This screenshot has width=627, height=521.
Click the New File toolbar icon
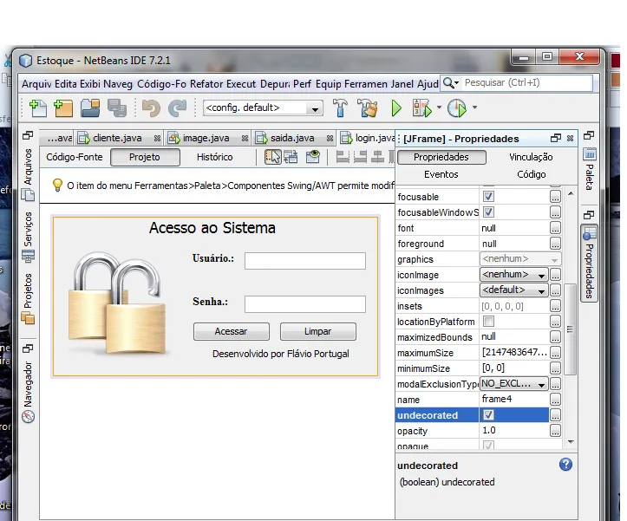click(x=38, y=108)
